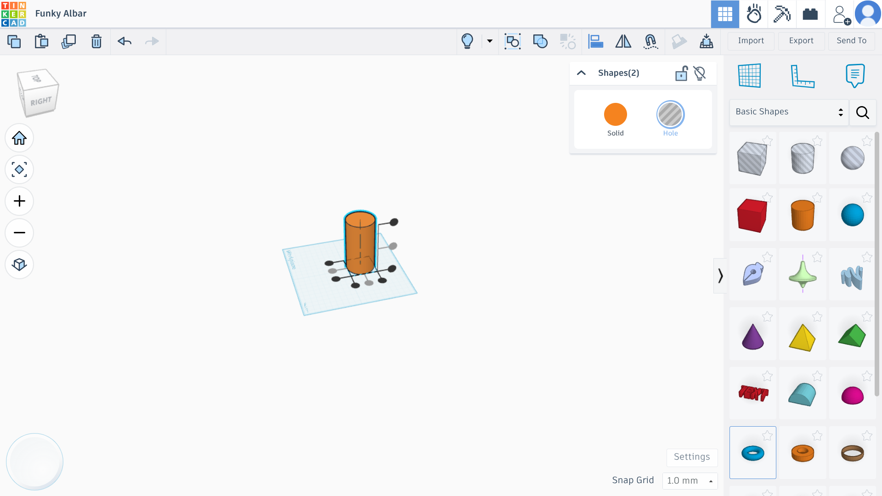This screenshot has width=882, height=496.
Task: Fit all in view
Action: pyautogui.click(x=19, y=169)
